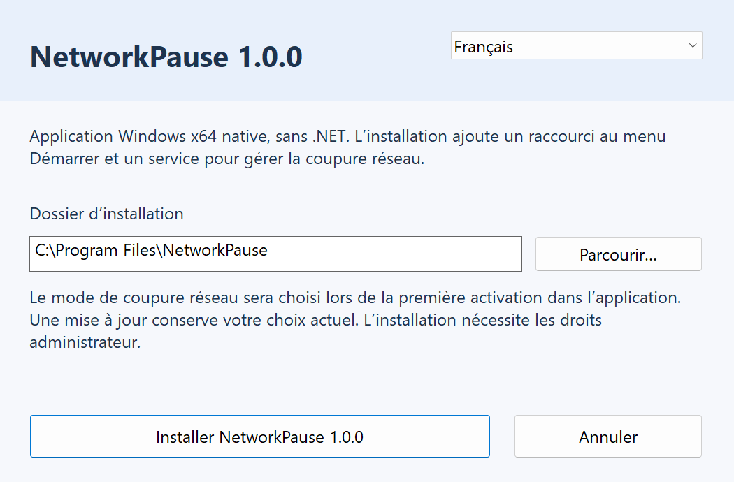Click the word "administrateur" in the note
Viewport: 734px width, 482px height.
pos(85,342)
